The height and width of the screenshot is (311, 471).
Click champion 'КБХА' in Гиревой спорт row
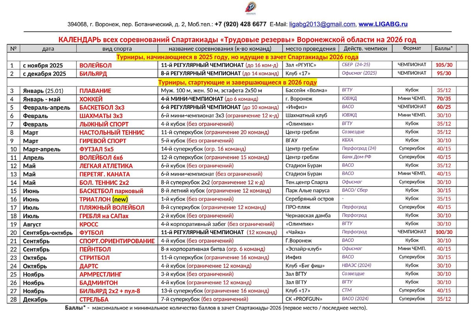click(x=349, y=140)
